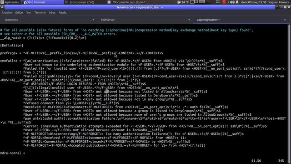Click the 'Accepted publickey' regex line
The height and width of the screenshot is (164, 291).
click(x=114, y=145)
